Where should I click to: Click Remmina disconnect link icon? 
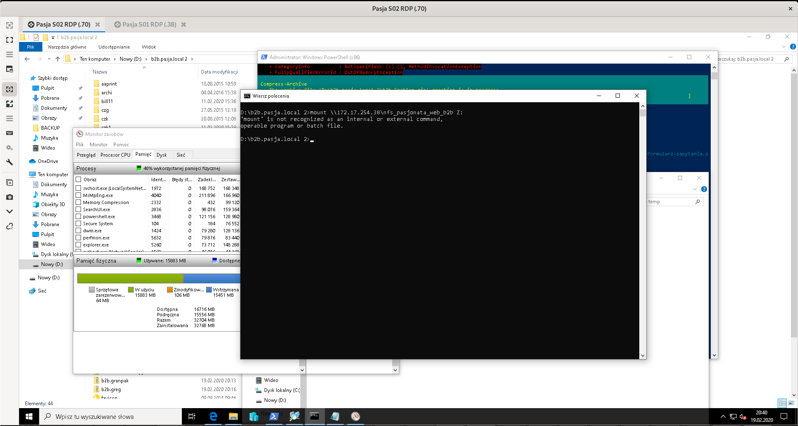[x=10, y=226]
